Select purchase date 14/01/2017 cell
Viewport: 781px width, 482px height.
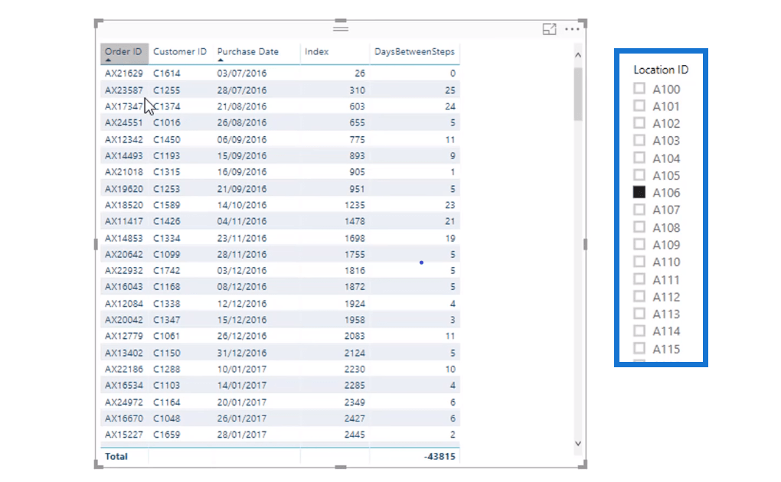[x=242, y=386]
